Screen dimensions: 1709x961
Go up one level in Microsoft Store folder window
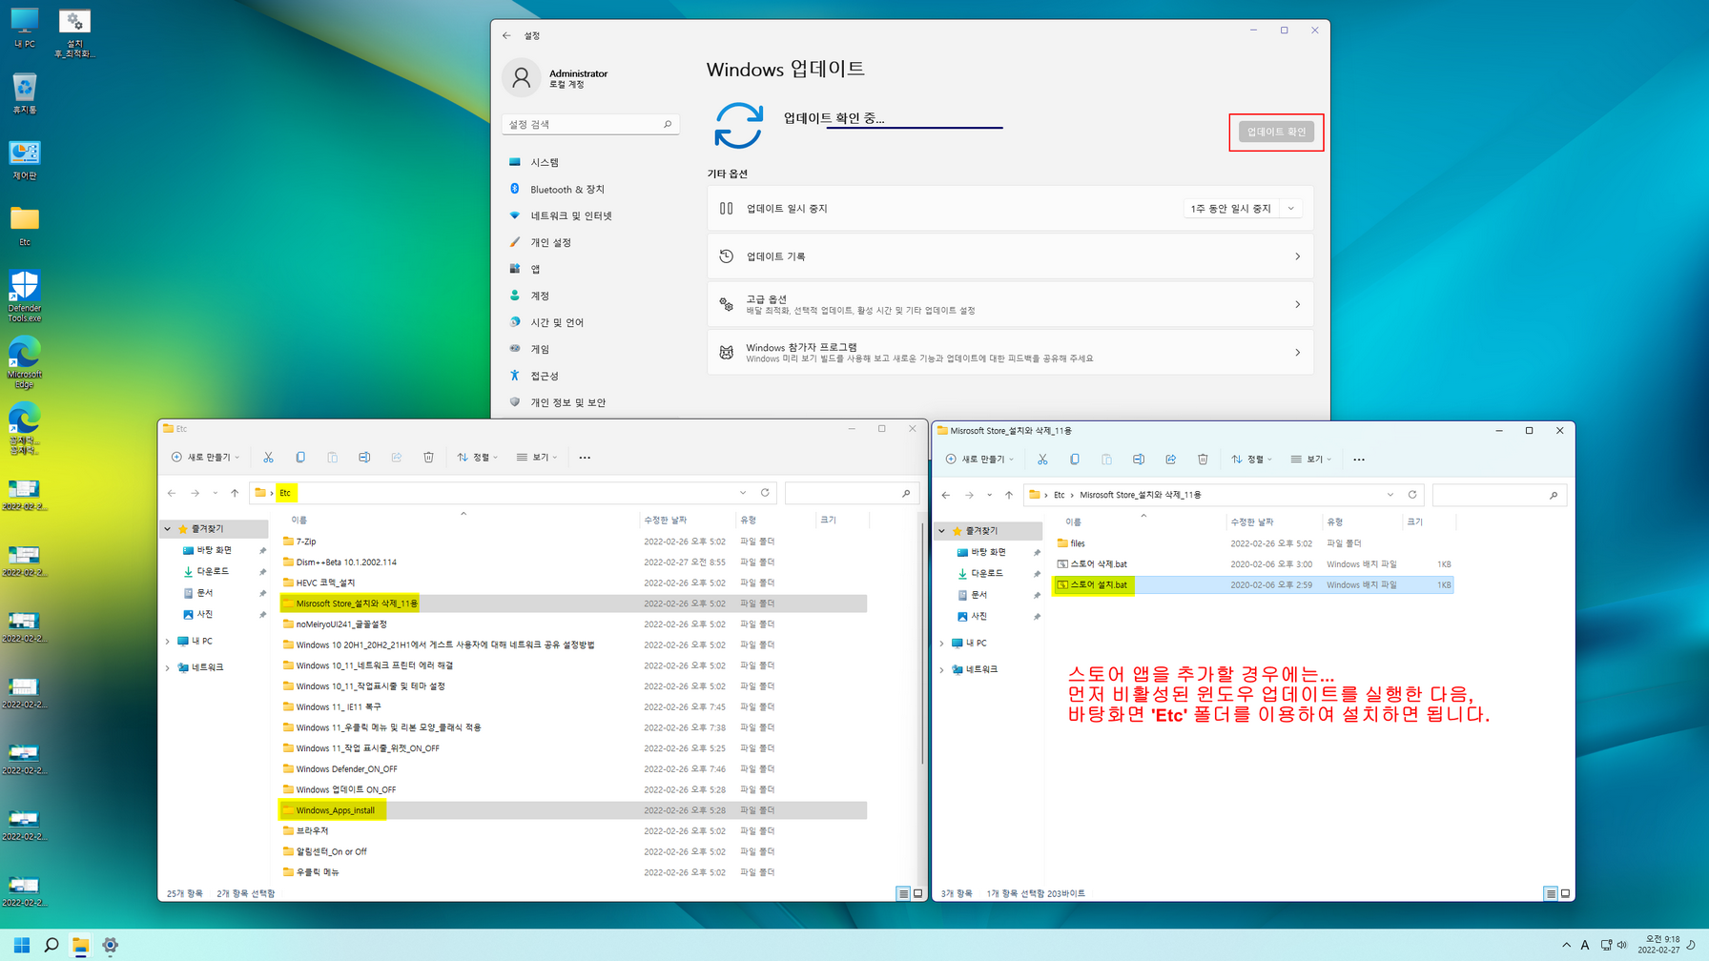pos(1009,495)
